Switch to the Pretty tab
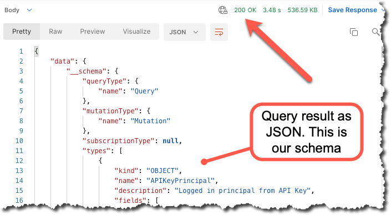This screenshot has height=215, width=391. click(x=22, y=32)
